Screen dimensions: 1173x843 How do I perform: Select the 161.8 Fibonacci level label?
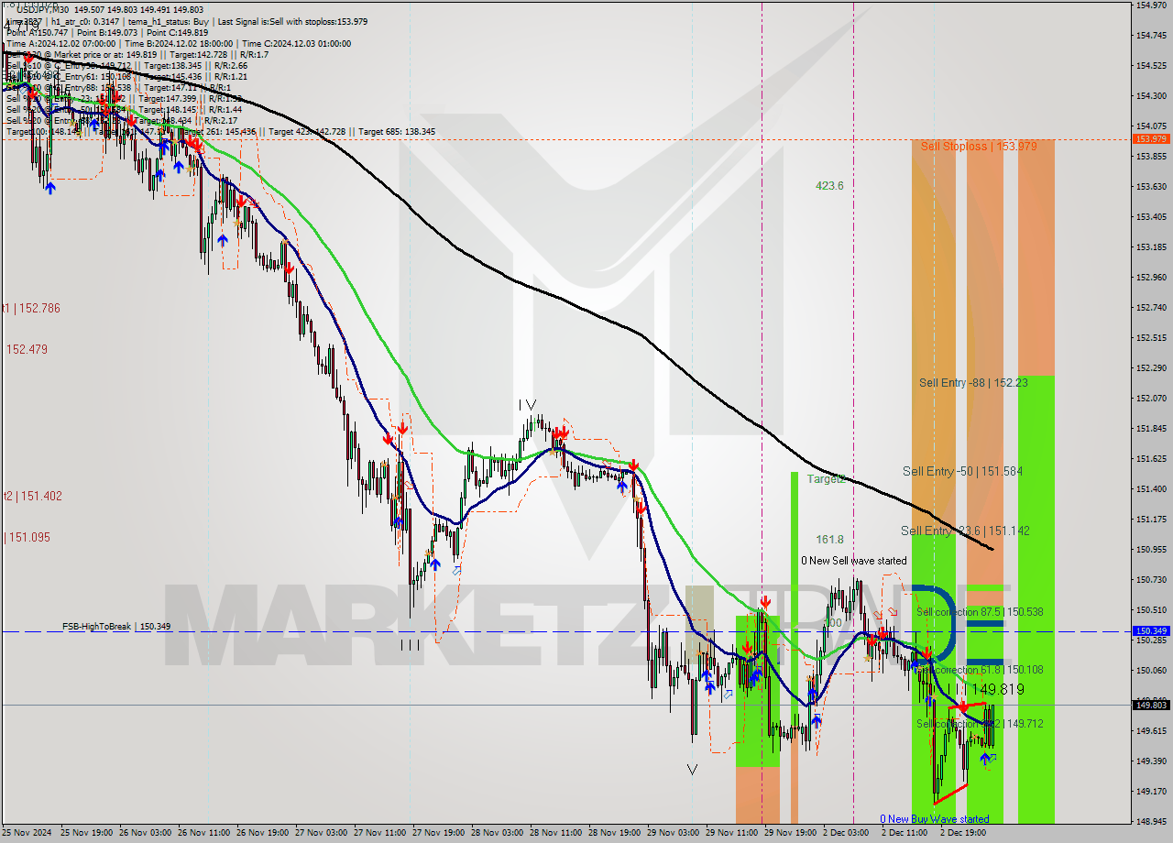click(829, 540)
